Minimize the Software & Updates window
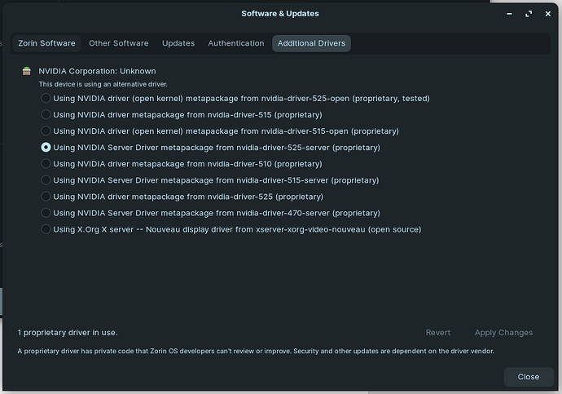562x394 pixels. tap(509, 14)
